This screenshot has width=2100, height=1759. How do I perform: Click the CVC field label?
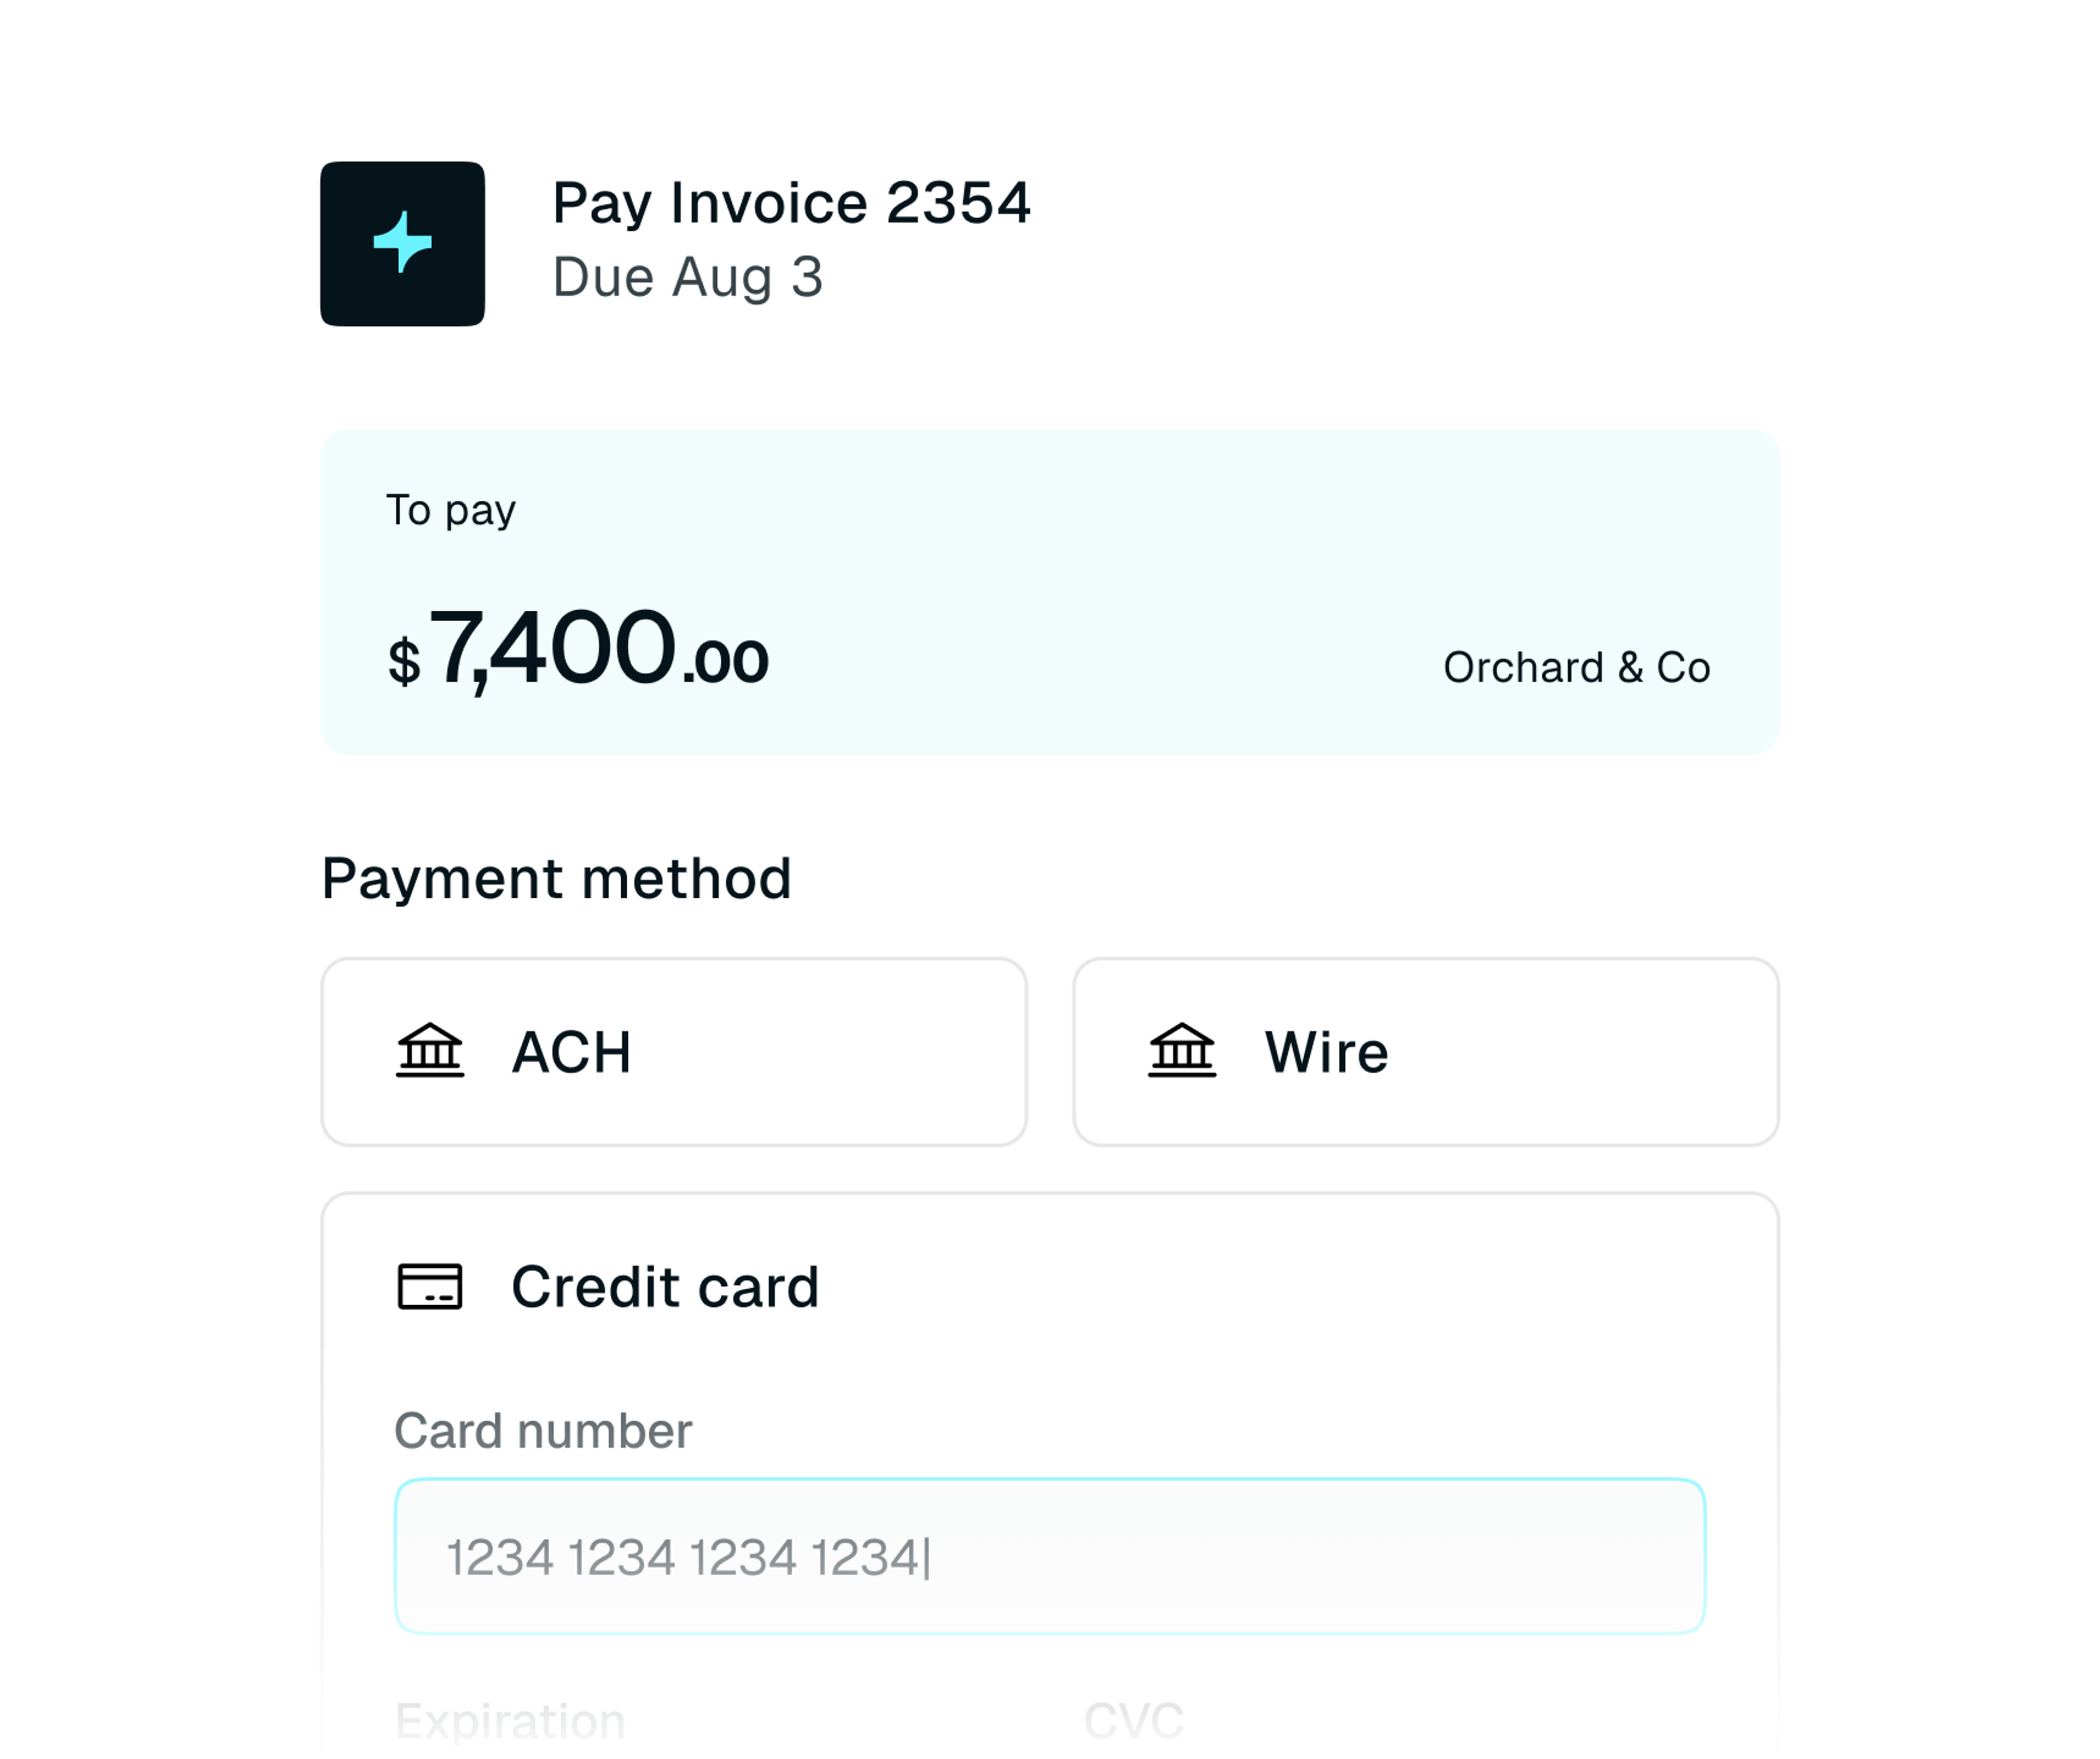[1134, 1721]
